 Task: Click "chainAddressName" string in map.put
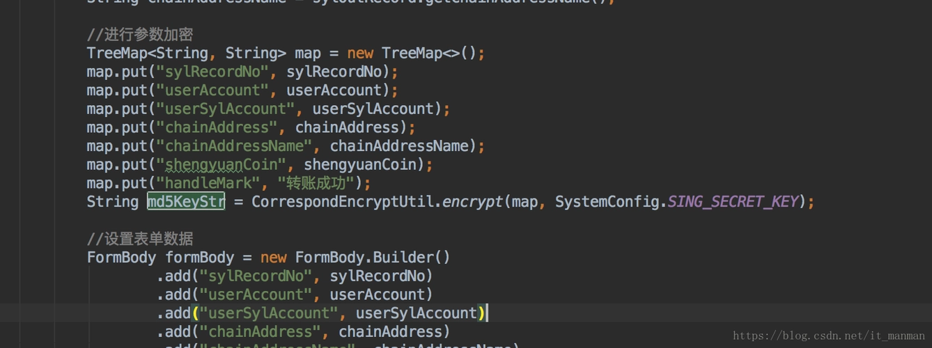coord(234,146)
